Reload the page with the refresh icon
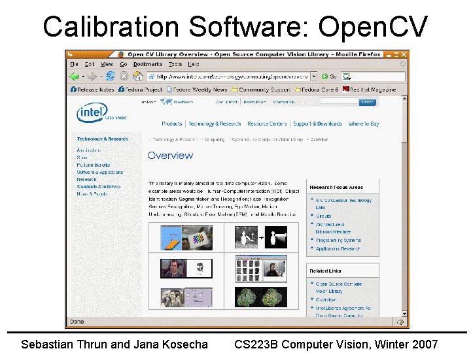The height and width of the screenshot is (353, 471). (110, 76)
